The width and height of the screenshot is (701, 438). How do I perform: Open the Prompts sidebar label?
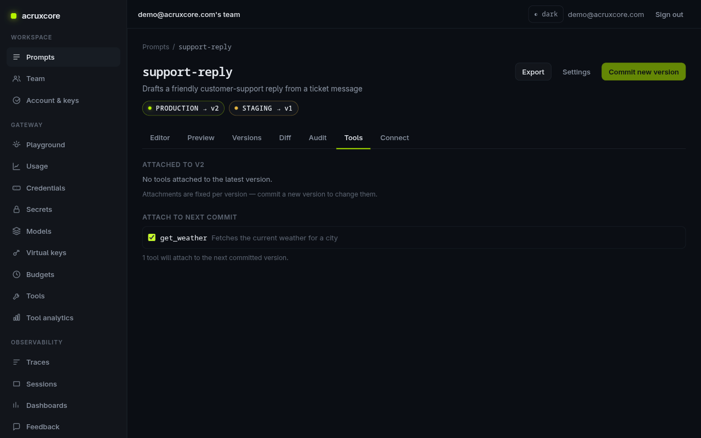[41, 57]
